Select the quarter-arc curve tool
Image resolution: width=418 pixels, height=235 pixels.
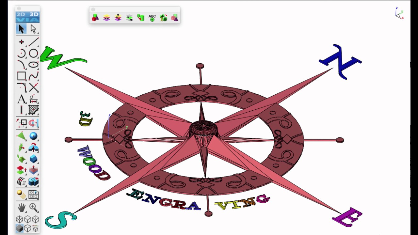pos(22,65)
